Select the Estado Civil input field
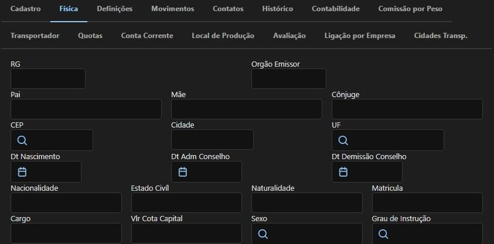The height and width of the screenshot is (244, 494). click(186, 203)
